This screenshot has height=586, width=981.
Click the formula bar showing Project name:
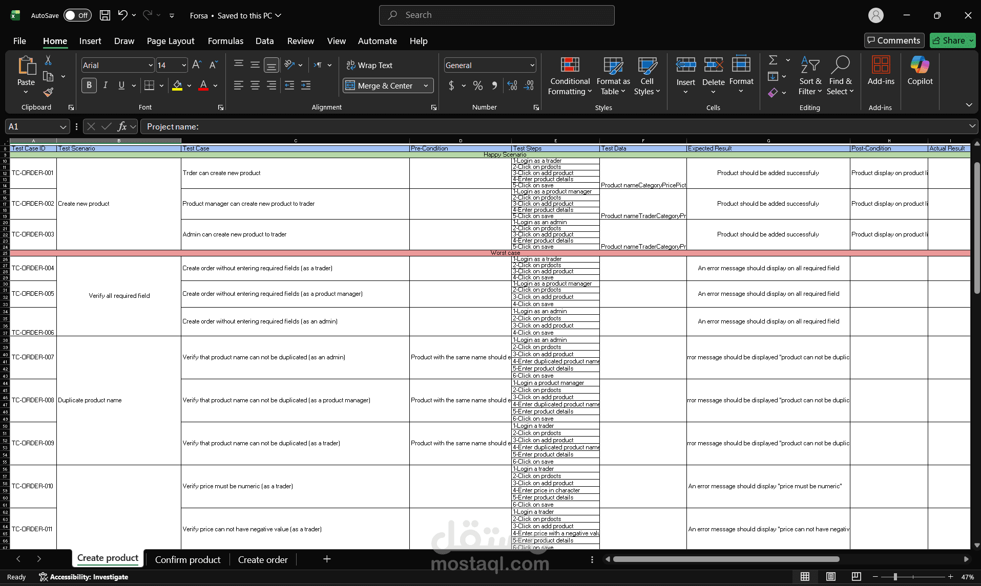558,126
